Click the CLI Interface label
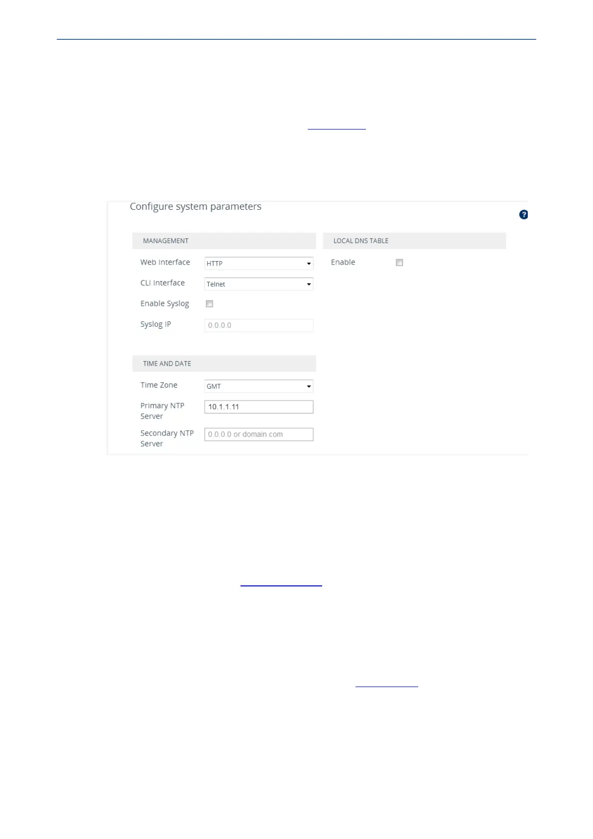Screen dimensions: 593x839 coord(162,283)
